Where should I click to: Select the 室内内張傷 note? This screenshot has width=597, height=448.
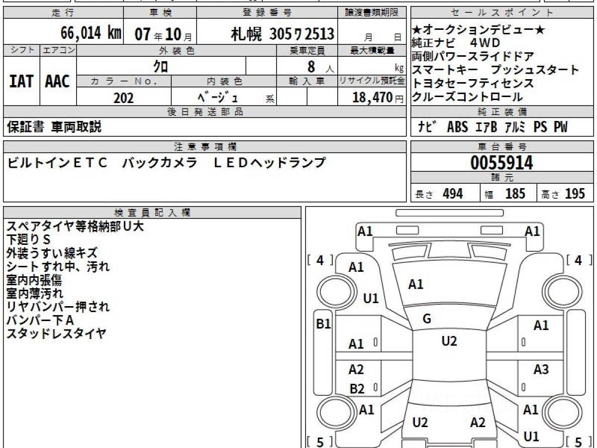coord(34,280)
